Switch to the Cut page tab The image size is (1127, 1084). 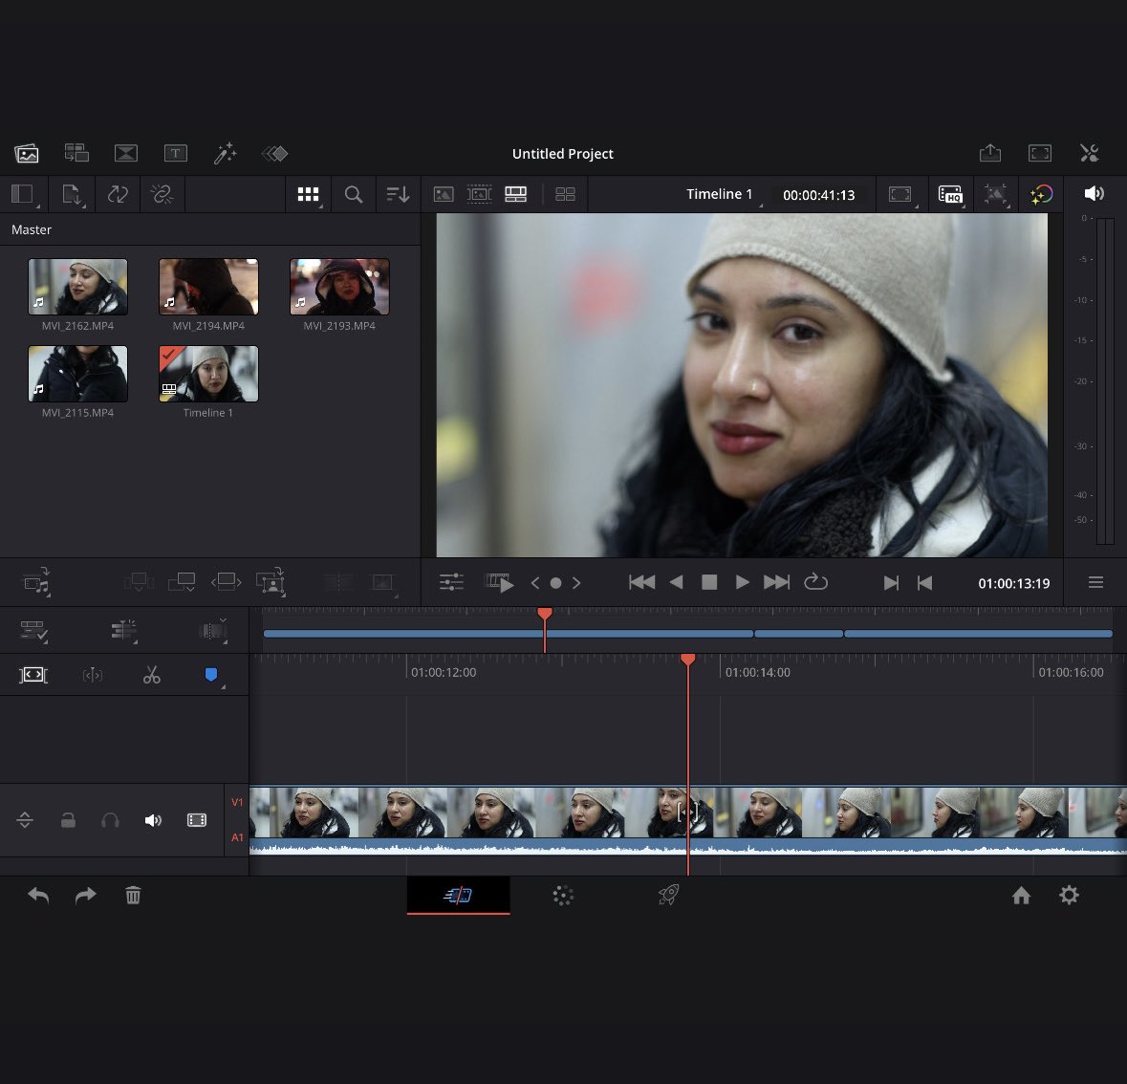click(x=458, y=896)
